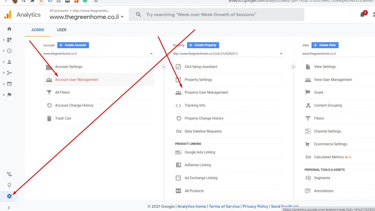Click the Account Change History icon
The width and height of the screenshot is (375, 211).
pos(49,105)
